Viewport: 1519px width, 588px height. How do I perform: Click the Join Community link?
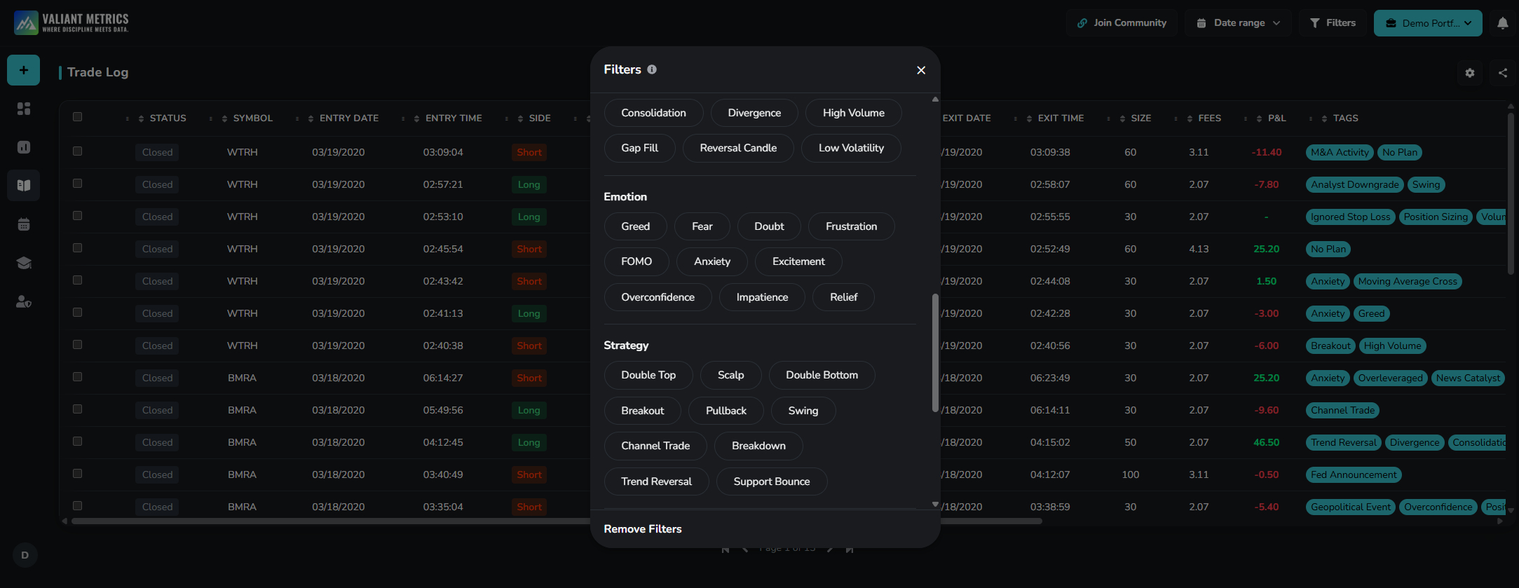point(1122,23)
